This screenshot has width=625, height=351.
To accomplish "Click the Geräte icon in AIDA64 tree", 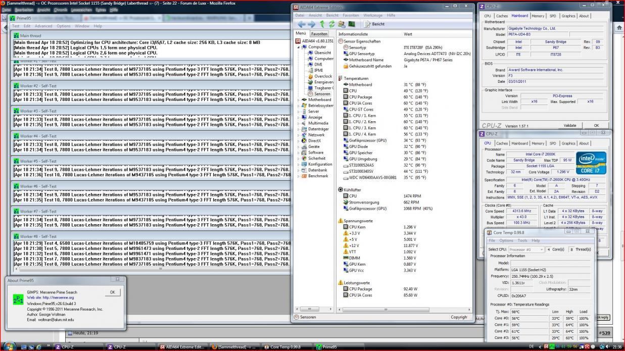I will coord(304,146).
